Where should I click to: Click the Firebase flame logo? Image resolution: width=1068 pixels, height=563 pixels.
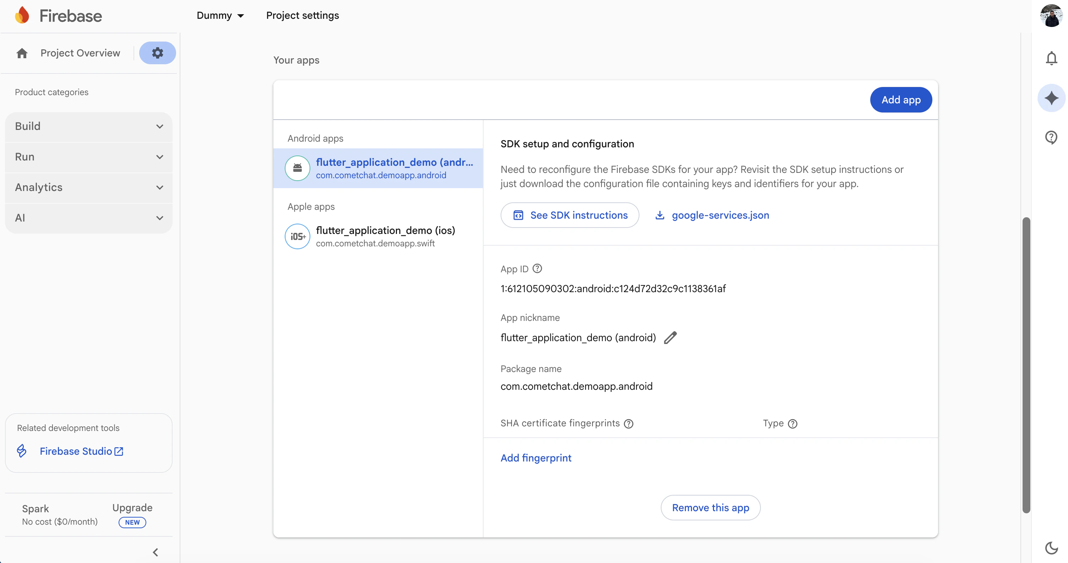click(22, 15)
